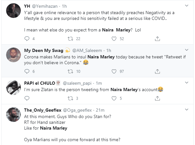195x145 pixels.
Task: Like PAPI el CHULO's tweet
Action: tap(114, 98)
